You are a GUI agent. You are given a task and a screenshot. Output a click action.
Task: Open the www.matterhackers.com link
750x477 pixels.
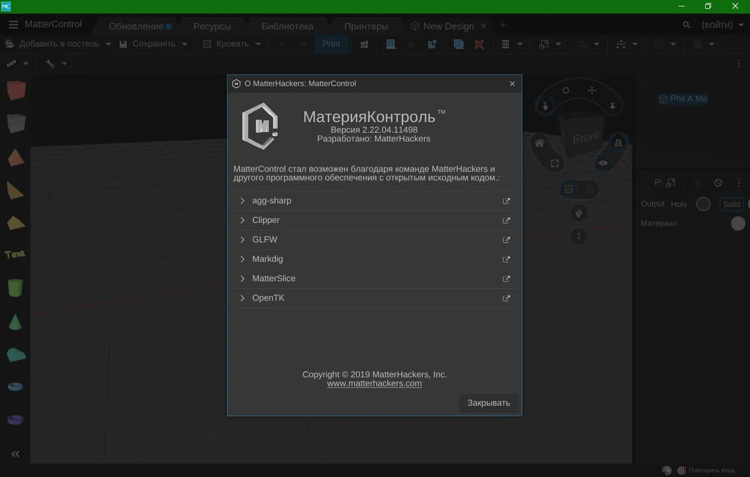coord(374,383)
